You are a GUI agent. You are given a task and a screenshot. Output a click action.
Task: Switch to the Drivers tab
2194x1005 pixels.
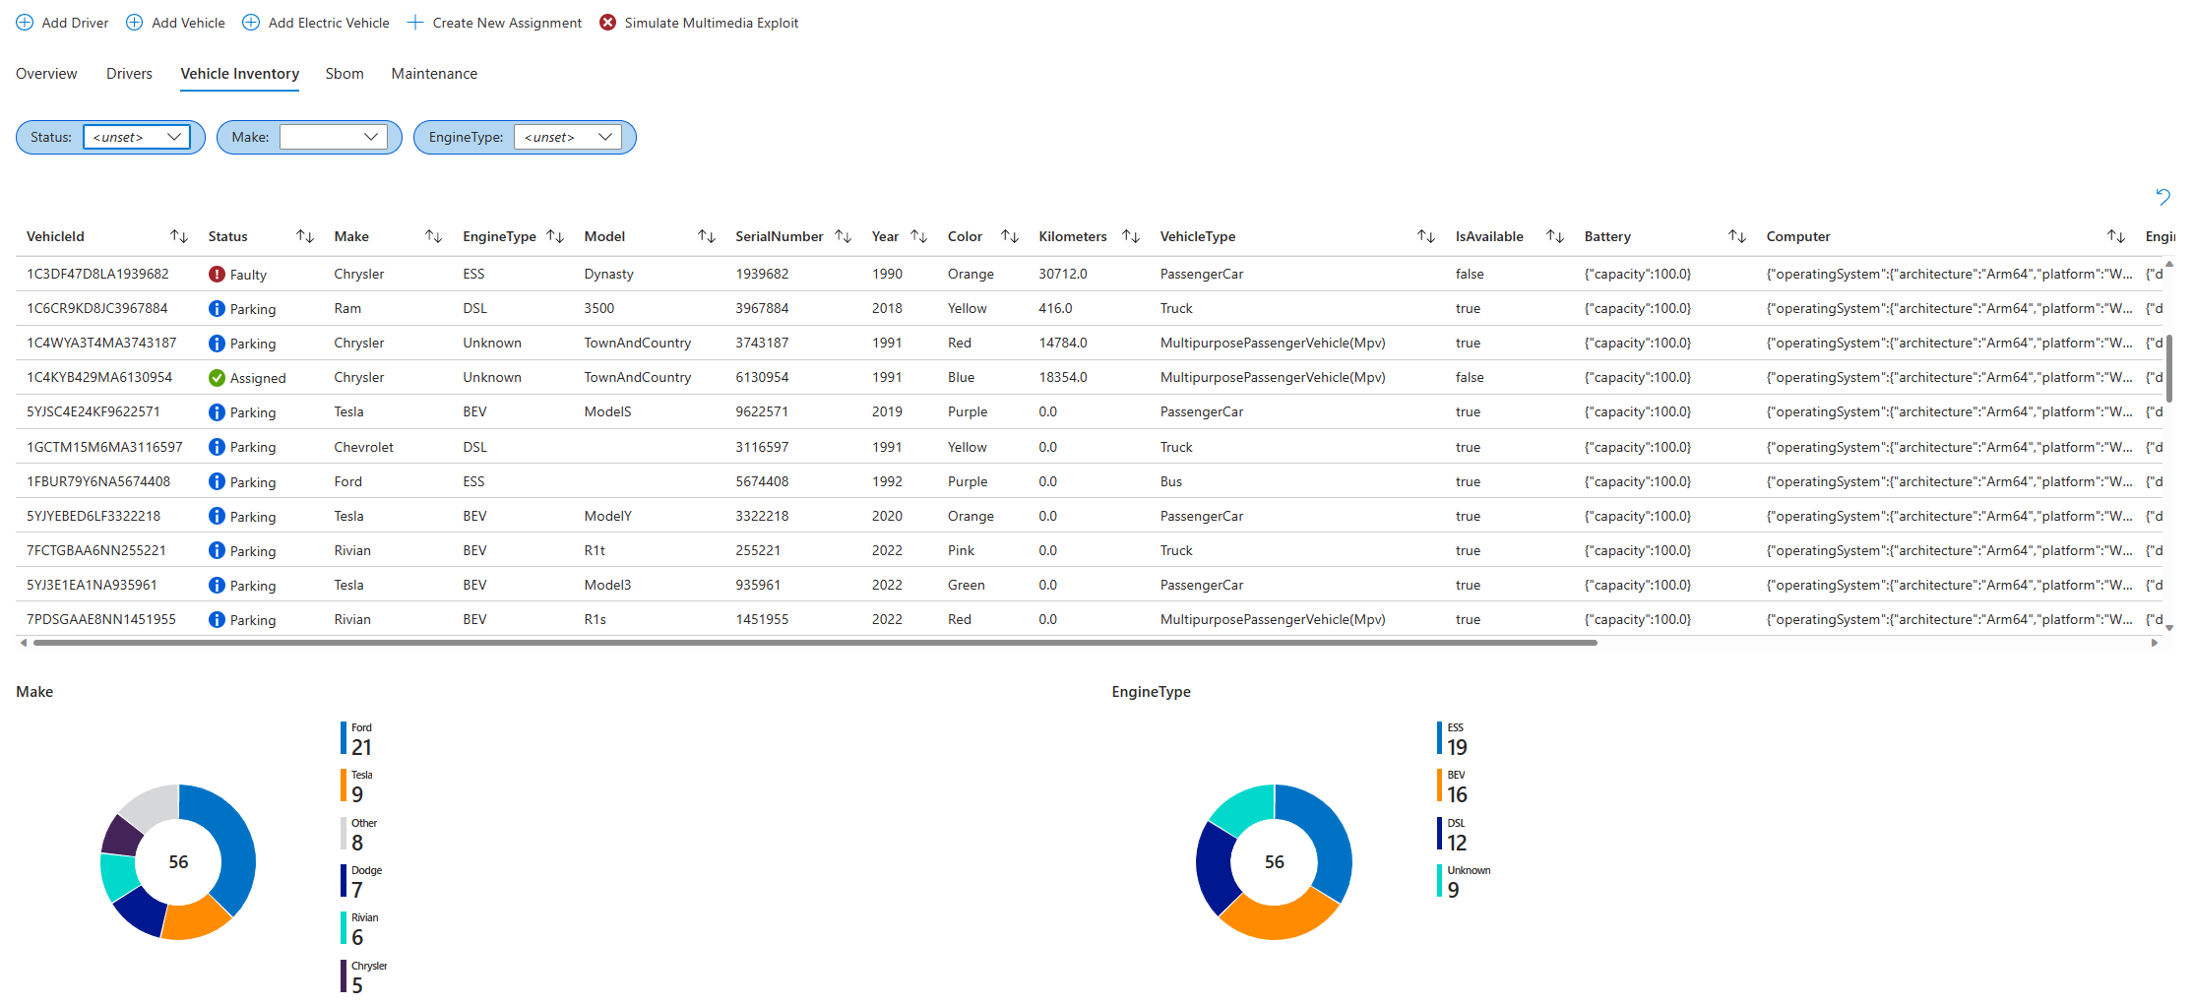pyautogui.click(x=129, y=74)
